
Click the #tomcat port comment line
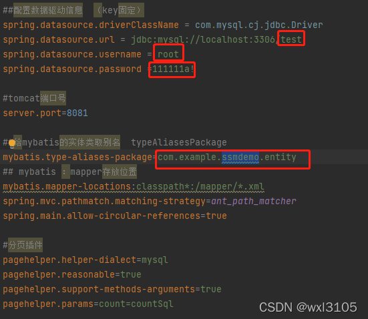pos(34,98)
